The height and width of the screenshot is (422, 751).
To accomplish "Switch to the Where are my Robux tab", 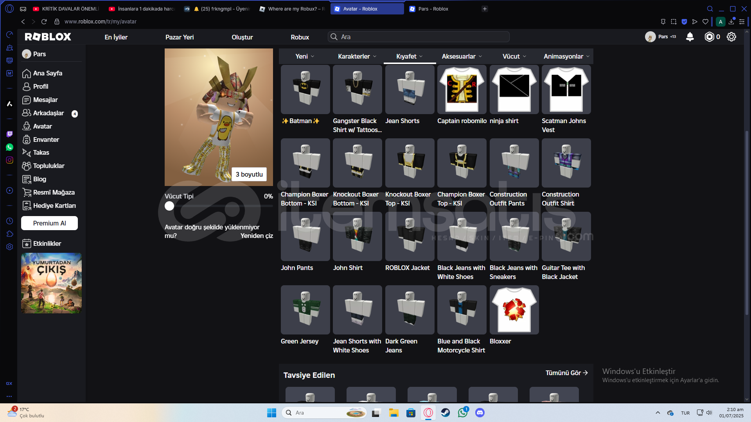I will (x=292, y=9).
